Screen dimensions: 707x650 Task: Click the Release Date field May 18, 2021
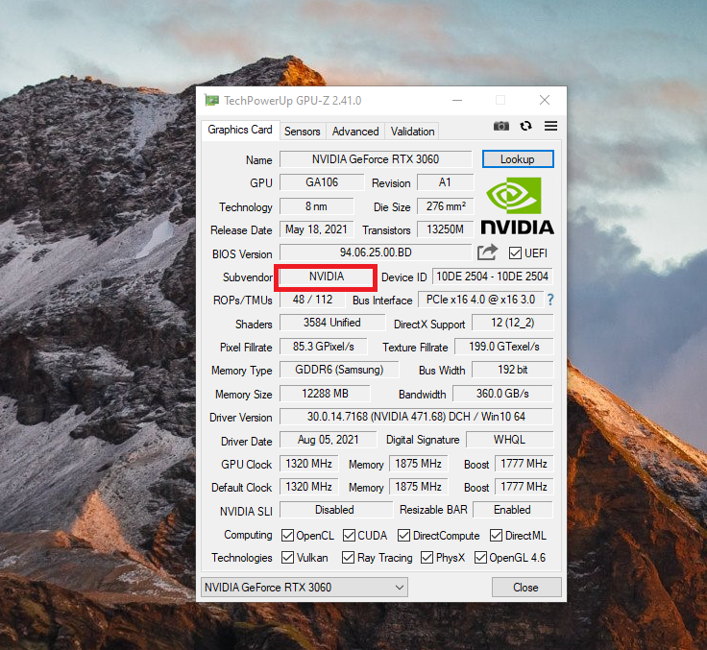pyautogui.click(x=317, y=229)
